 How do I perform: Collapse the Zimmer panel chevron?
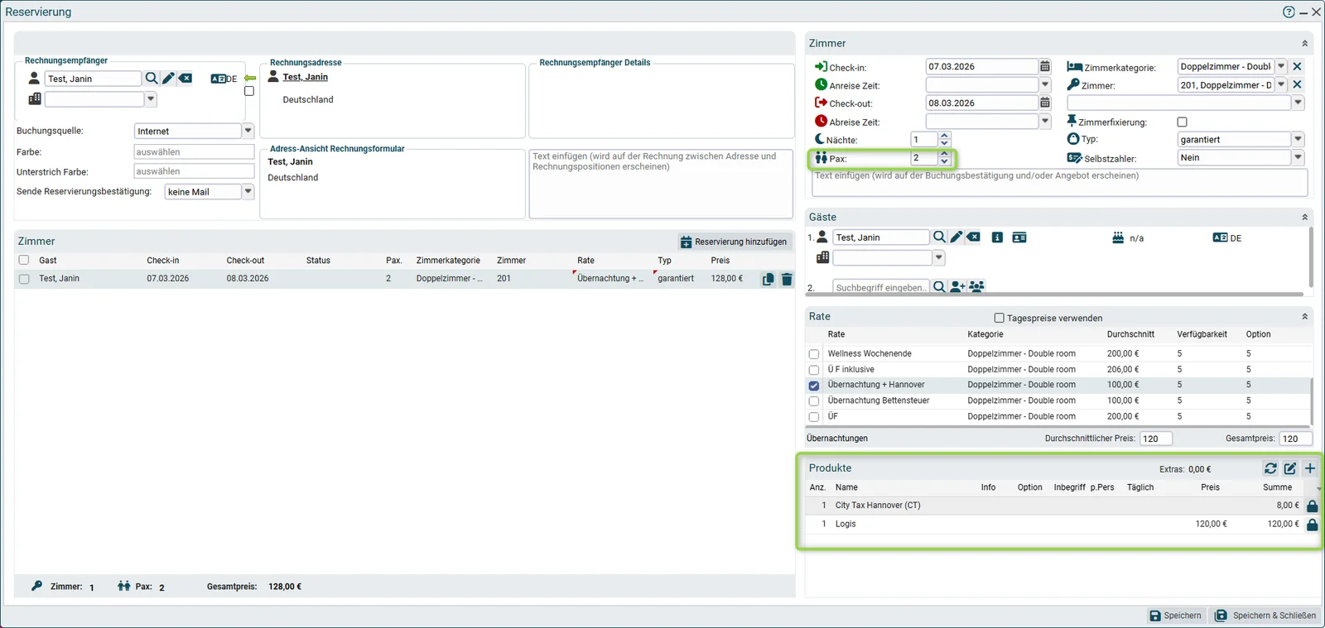(x=1305, y=43)
